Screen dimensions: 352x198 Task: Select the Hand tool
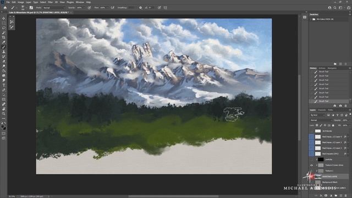4,109
